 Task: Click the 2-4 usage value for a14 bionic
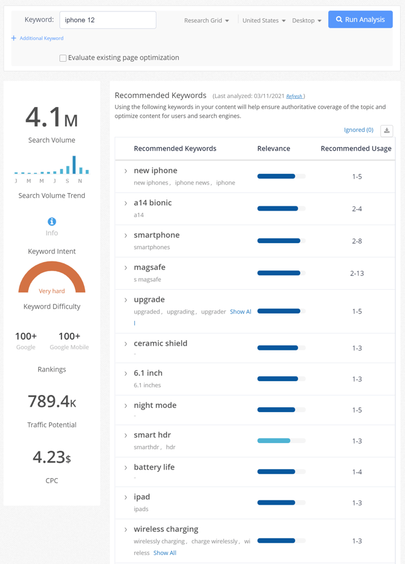357,209
